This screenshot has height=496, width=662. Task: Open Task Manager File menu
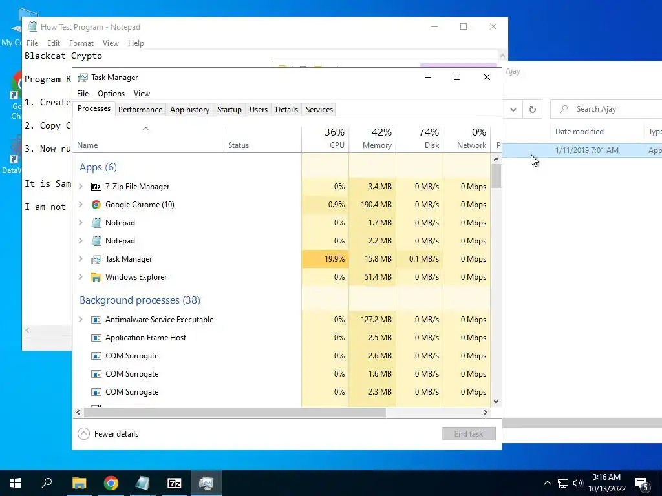(x=83, y=94)
